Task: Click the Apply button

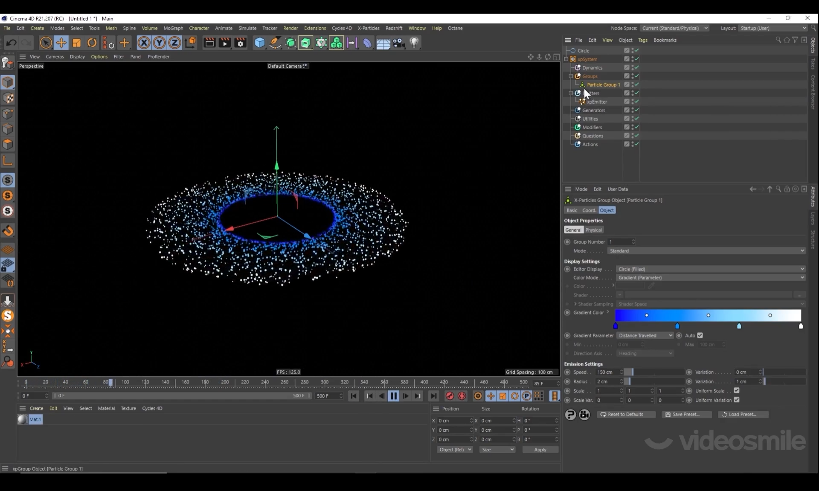Action: click(x=540, y=450)
